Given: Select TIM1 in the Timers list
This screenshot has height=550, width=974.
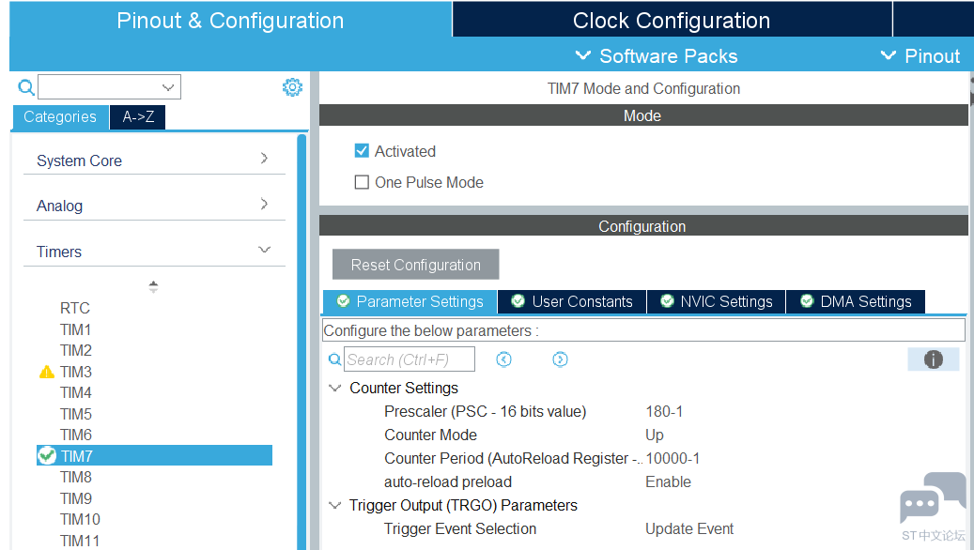Looking at the screenshot, I should (x=76, y=329).
